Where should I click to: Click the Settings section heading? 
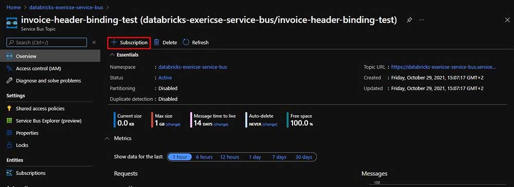tap(16, 96)
